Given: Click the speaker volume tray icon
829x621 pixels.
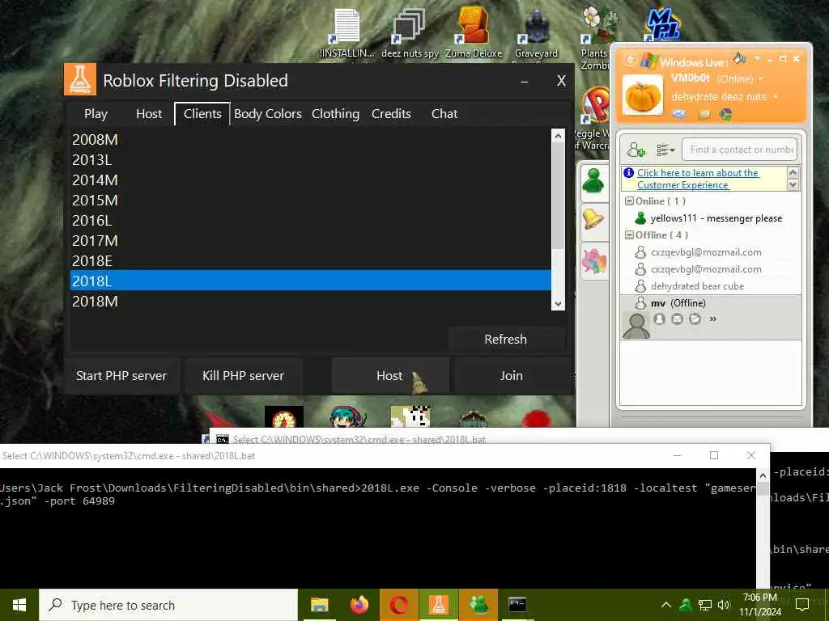Looking at the screenshot, I should click(x=724, y=605).
